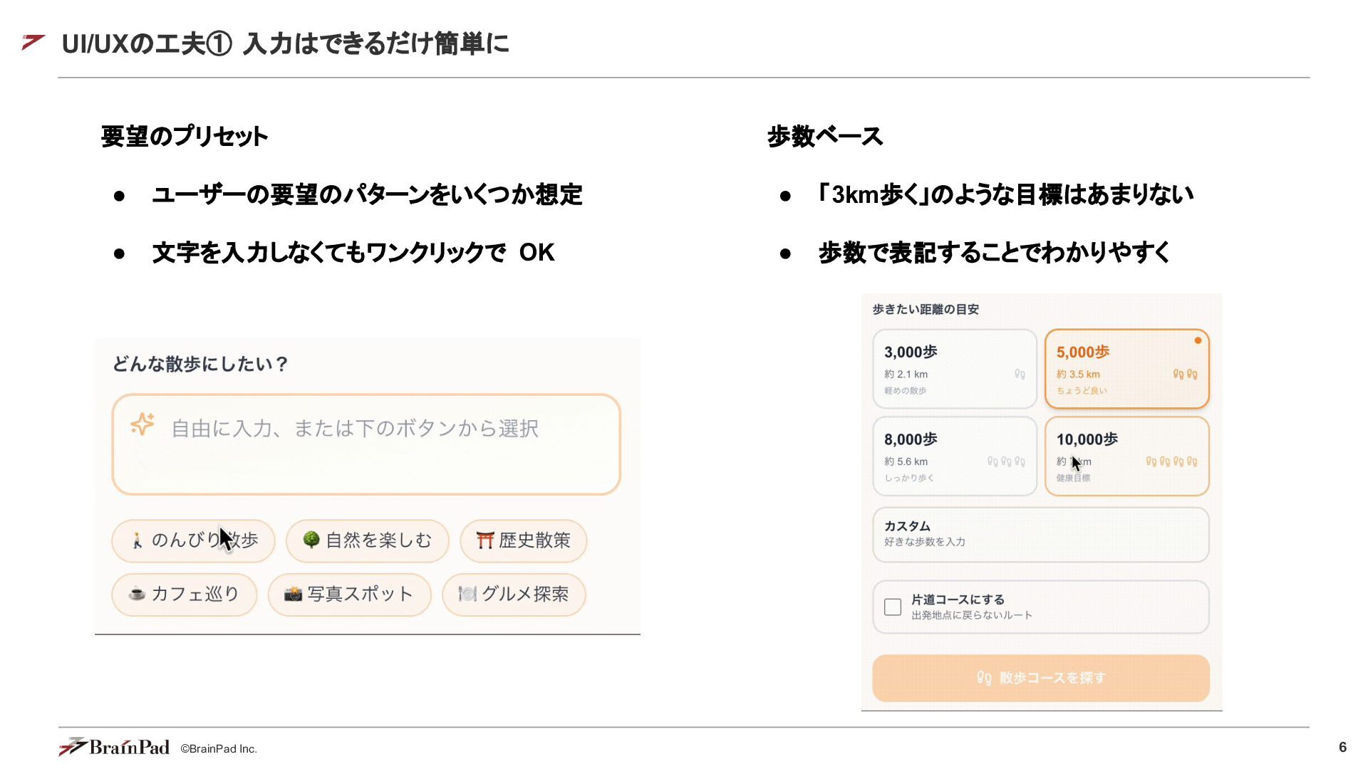Click the footprint icon on the search button

click(x=984, y=678)
